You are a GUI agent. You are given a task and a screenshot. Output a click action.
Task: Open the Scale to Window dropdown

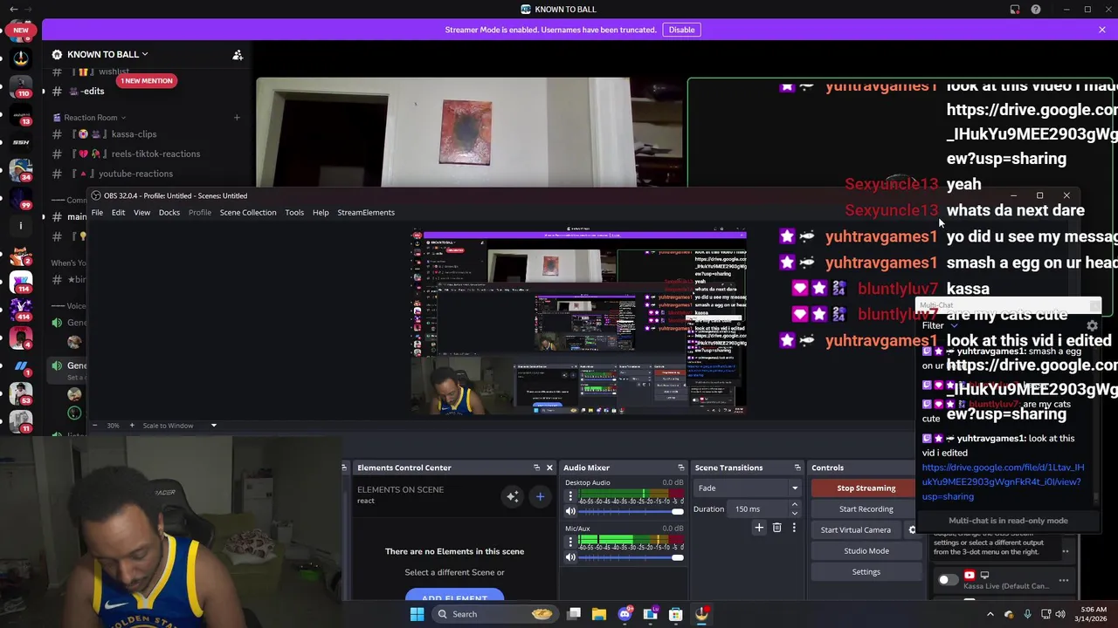click(x=178, y=426)
